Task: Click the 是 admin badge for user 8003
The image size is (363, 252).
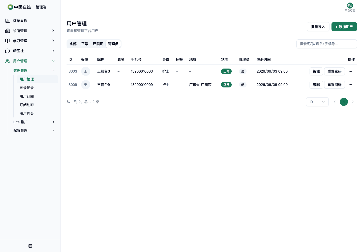Action: pyautogui.click(x=243, y=71)
